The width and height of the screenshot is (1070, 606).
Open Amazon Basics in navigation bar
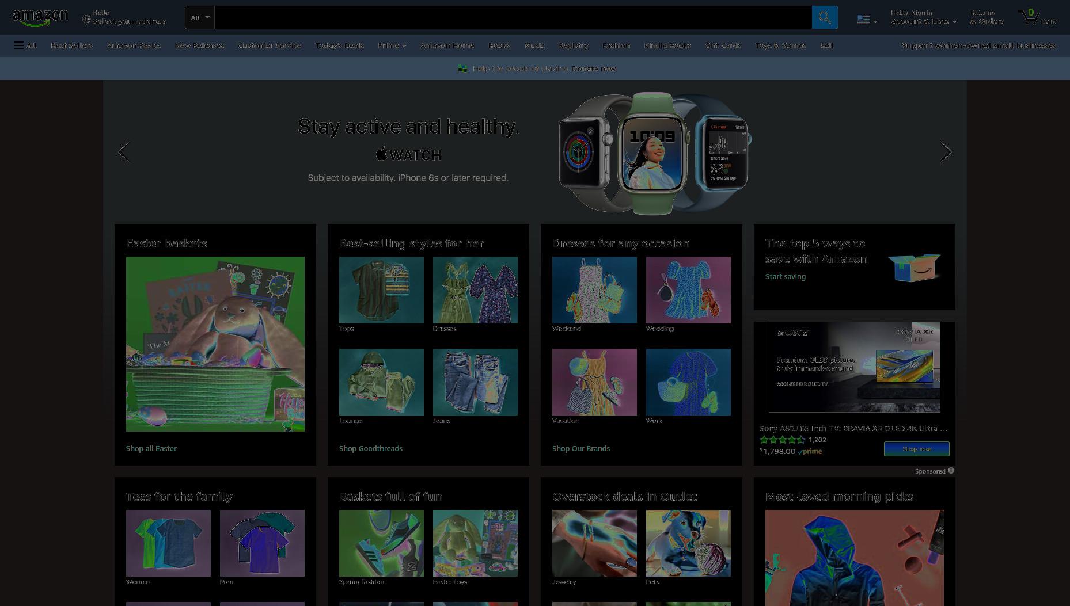click(x=134, y=45)
